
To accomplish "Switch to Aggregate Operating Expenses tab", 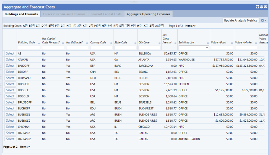I will coord(148,14).
